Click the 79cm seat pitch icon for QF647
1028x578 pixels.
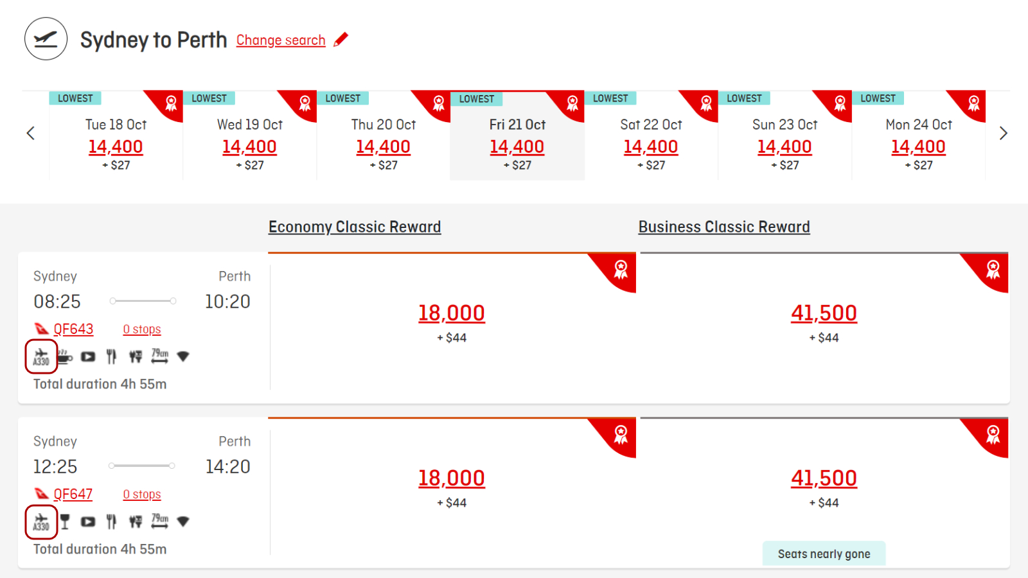coord(160,521)
